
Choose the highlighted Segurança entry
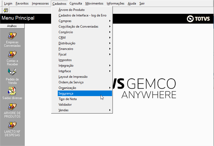coord(85,93)
